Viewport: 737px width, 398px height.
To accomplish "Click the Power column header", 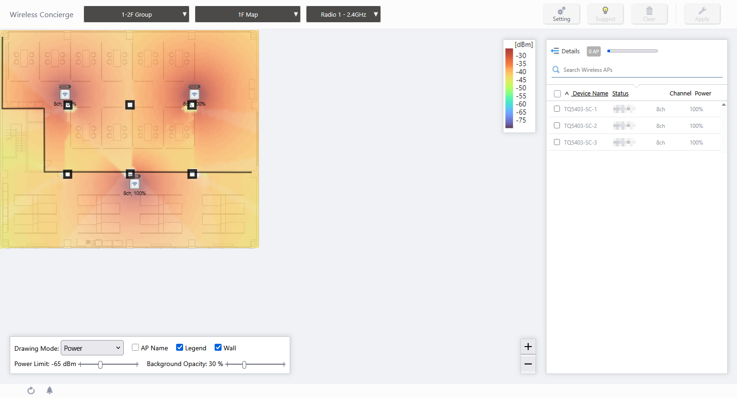I will click(x=703, y=94).
